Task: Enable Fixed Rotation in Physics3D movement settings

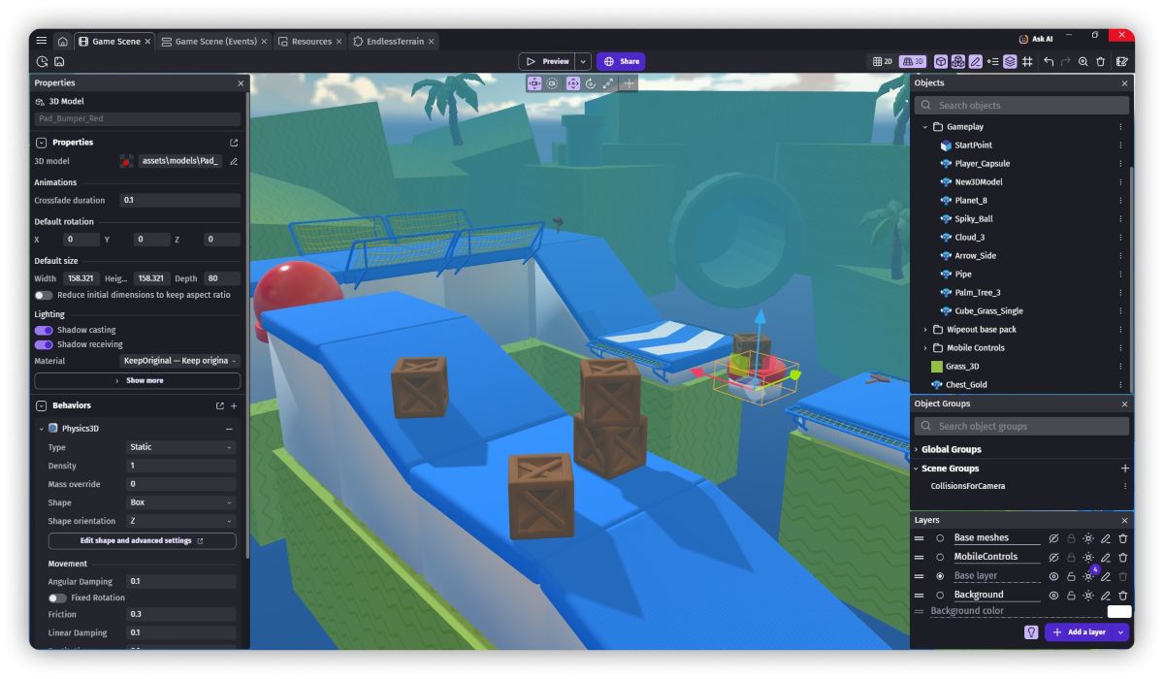Action: (x=57, y=598)
